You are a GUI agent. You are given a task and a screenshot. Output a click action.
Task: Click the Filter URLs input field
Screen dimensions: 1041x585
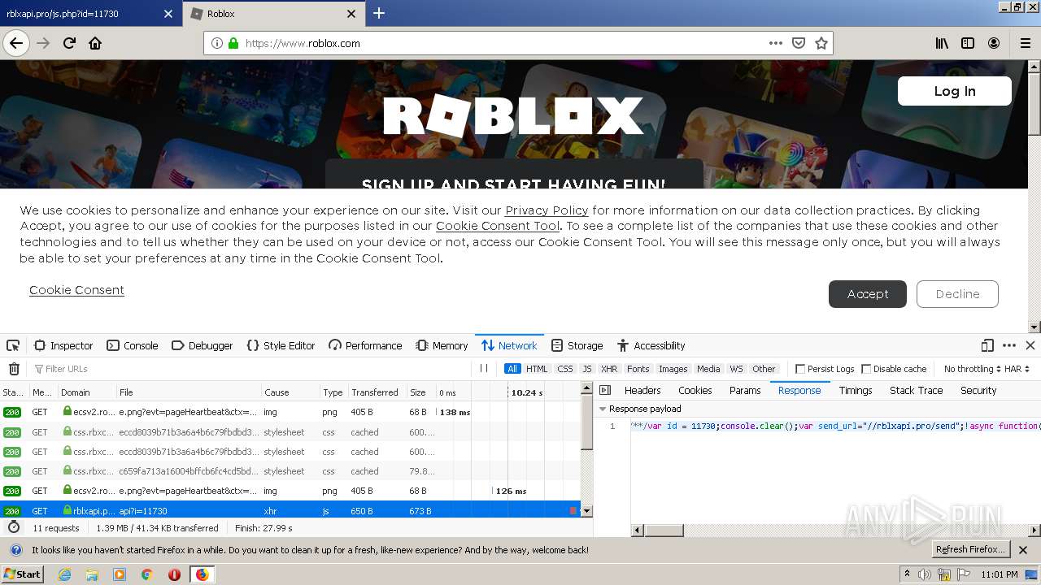click(x=252, y=369)
